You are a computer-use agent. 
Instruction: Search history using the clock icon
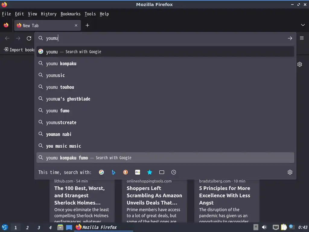coord(174,172)
